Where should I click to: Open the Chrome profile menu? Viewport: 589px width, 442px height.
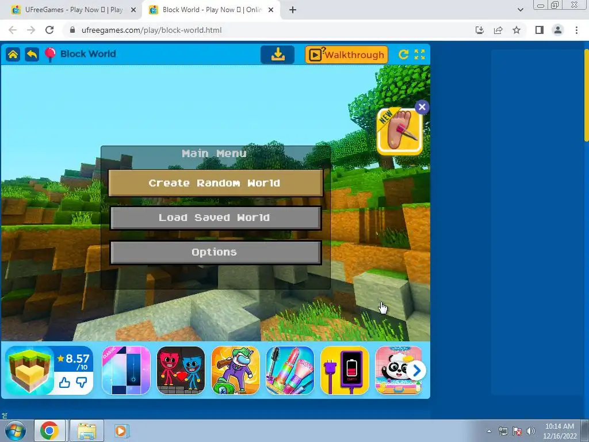point(558,30)
